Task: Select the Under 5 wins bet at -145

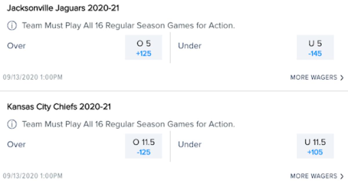Action: (x=315, y=46)
